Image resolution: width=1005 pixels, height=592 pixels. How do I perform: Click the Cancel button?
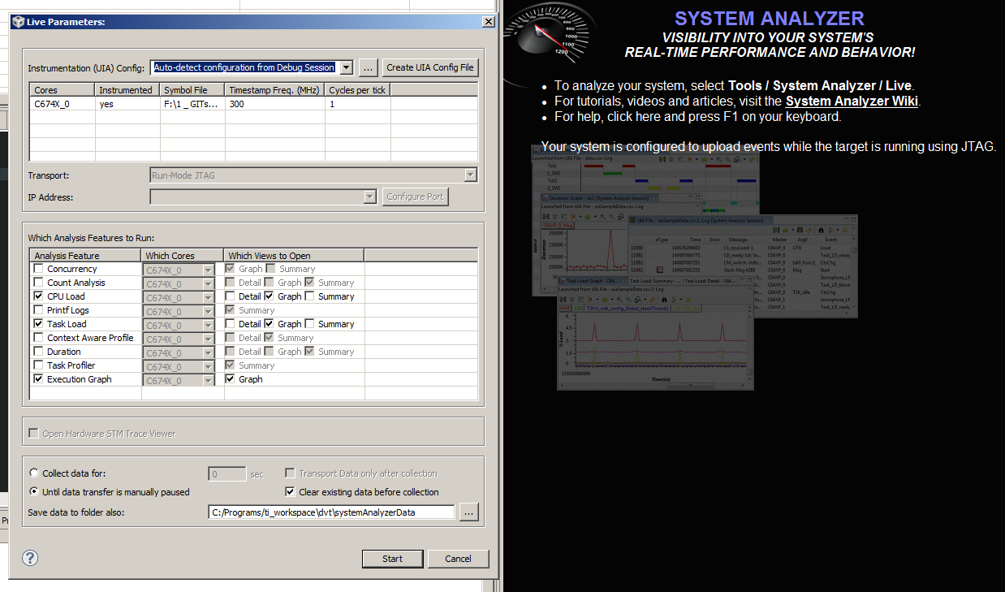458,559
